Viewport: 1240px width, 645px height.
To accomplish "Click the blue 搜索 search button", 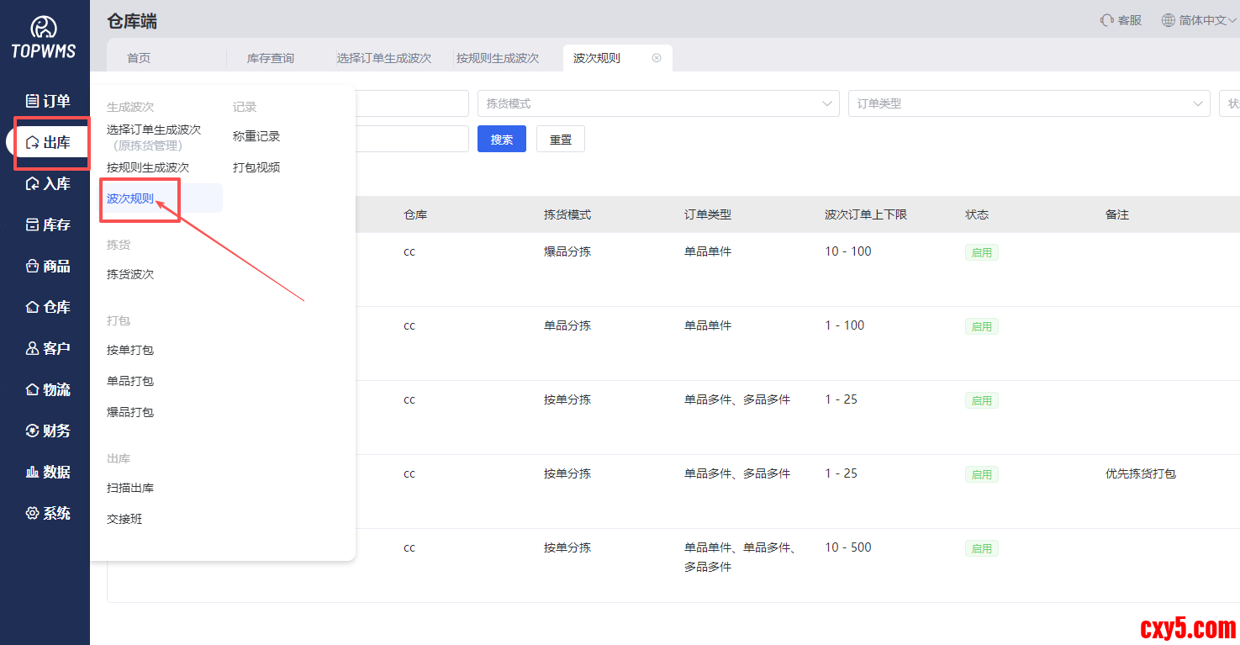I will (x=502, y=140).
